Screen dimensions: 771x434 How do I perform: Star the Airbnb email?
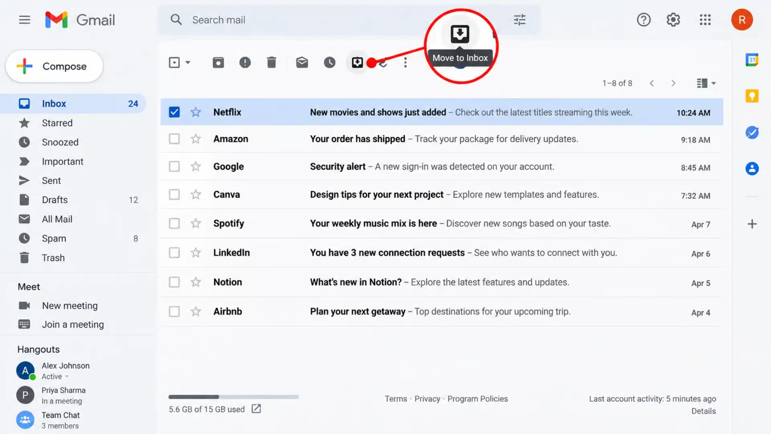196,311
